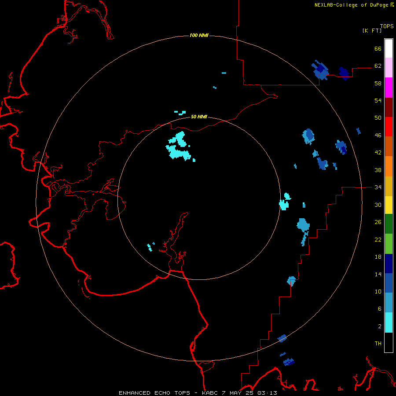Select the "14" legend value

[378, 274]
